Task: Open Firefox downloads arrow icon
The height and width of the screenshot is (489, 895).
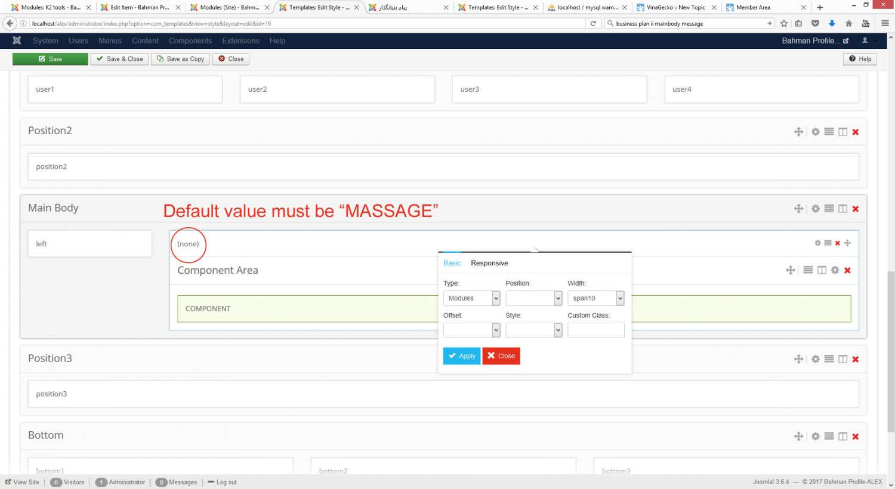Action: coord(832,24)
